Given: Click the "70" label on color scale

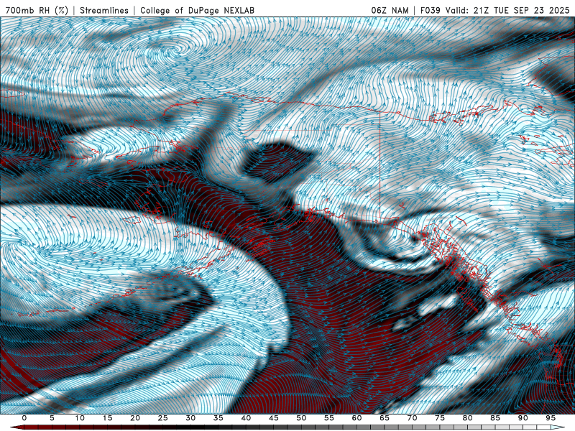Looking at the screenshot, I should [412, 418].
